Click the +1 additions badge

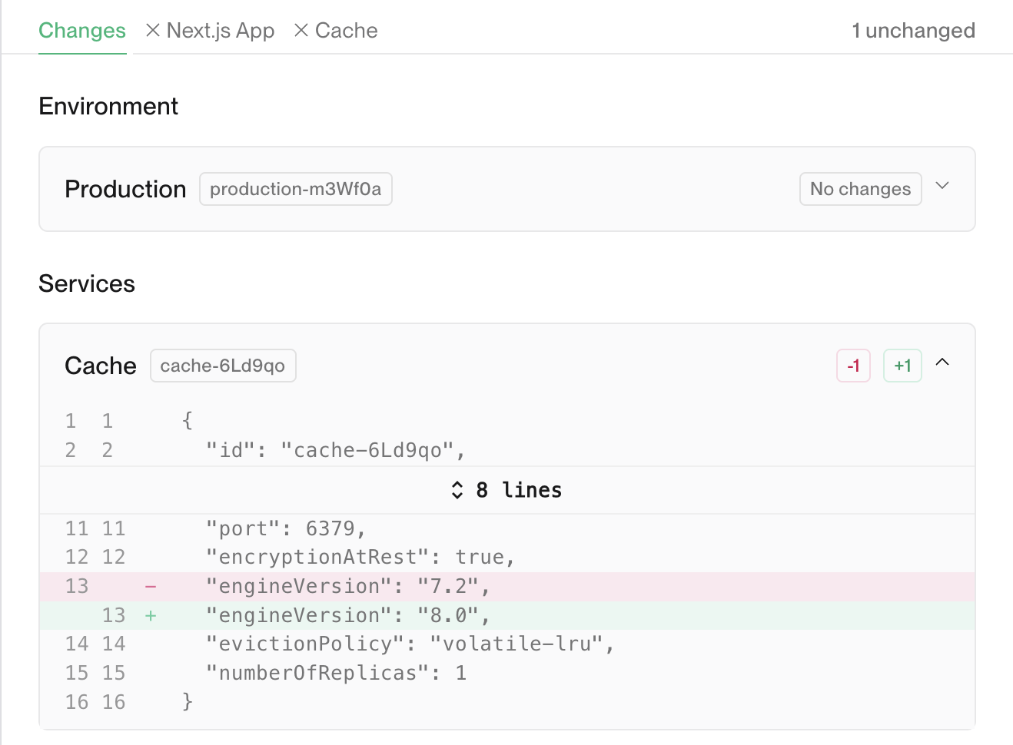coord(902,366)
